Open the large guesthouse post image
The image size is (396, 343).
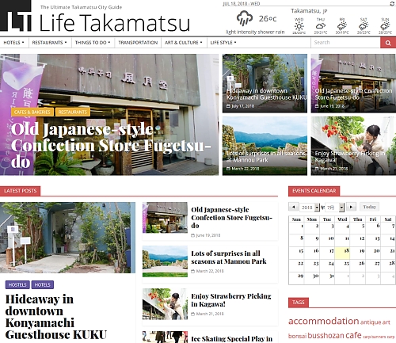pyautogui.click(x=67, y=238)
